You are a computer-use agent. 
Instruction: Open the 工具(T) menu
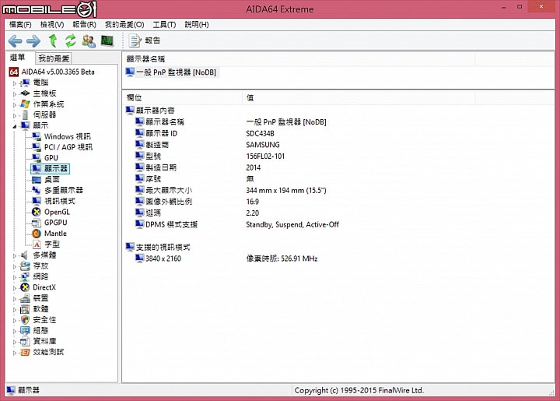[164, 24]
